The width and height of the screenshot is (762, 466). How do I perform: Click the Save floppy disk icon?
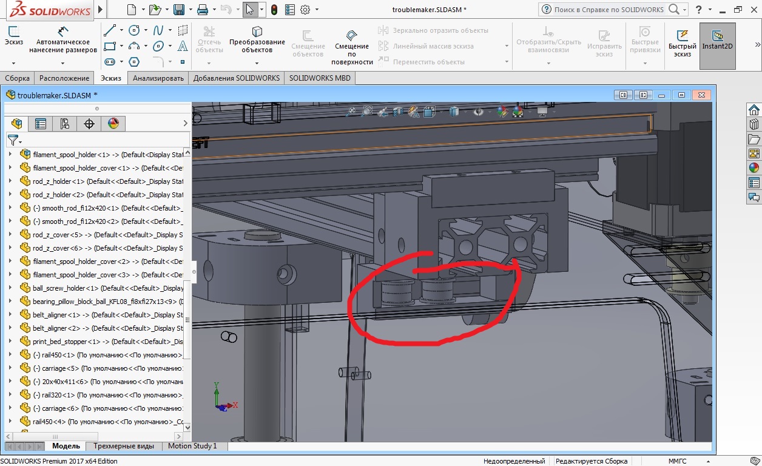pos(179,10)
